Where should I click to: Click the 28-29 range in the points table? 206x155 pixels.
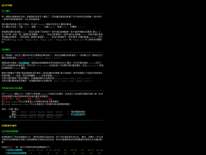point(100,150)
